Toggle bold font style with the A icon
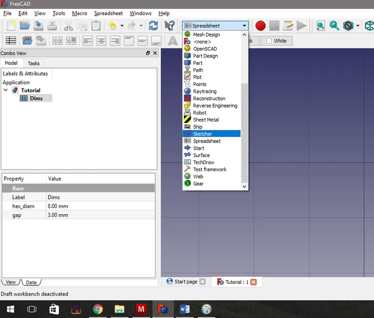Image resolution: width=374 pixels, height=318 pixels. point(173,41)
